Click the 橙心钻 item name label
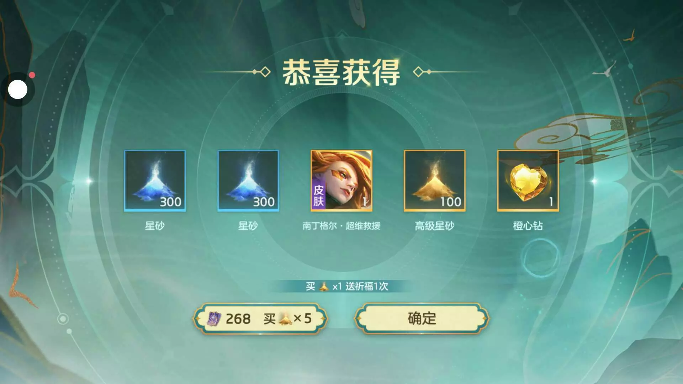 [x=528, y=226]
